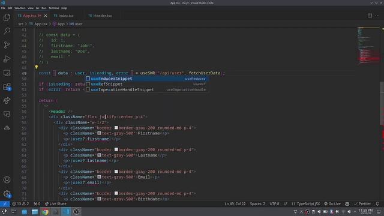
Task: Click the lightbulb quick fix on line 48
Action: pyautogui.click(x=36, y=67)
